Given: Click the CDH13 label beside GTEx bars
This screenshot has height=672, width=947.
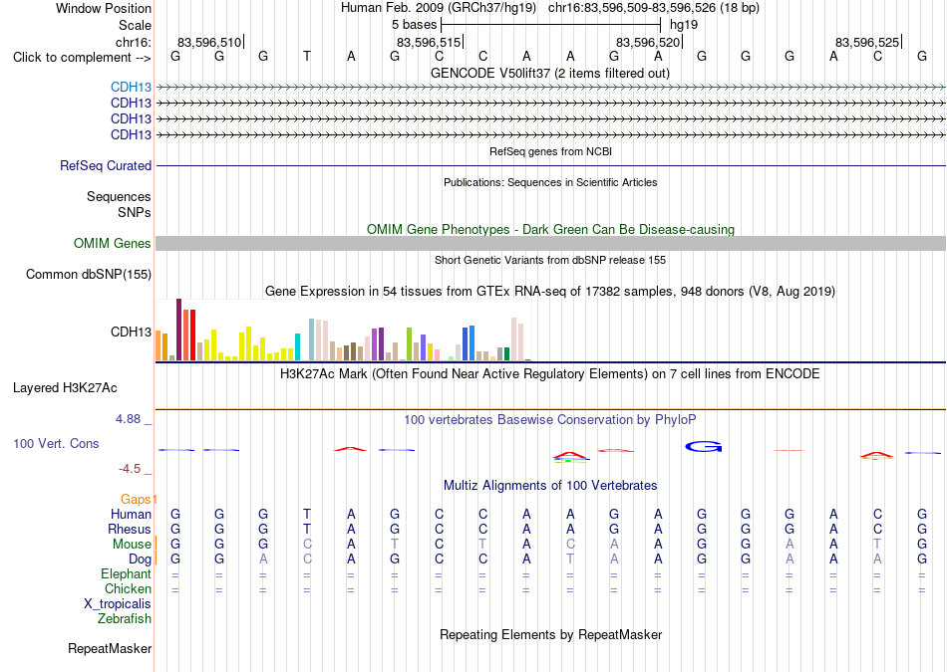Looking at the screenshot, I should tap(131, 332).
